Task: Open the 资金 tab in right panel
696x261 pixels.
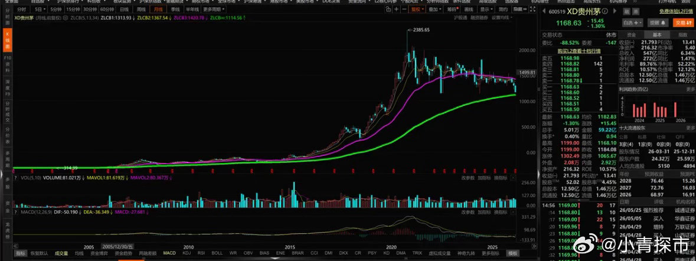Action: pos(631,35)
